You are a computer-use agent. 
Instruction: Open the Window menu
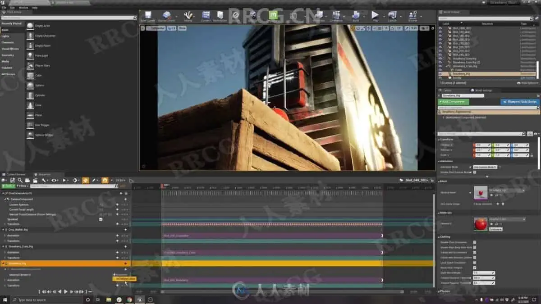pyautogui.click(x=23, y=8)
